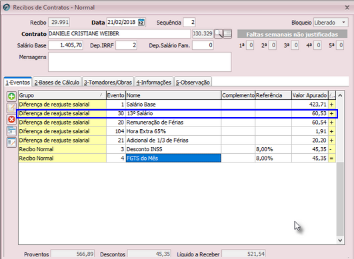Click the Sequência input field
Viewport: 354px width, 259px height.
[x=189, y=23]
